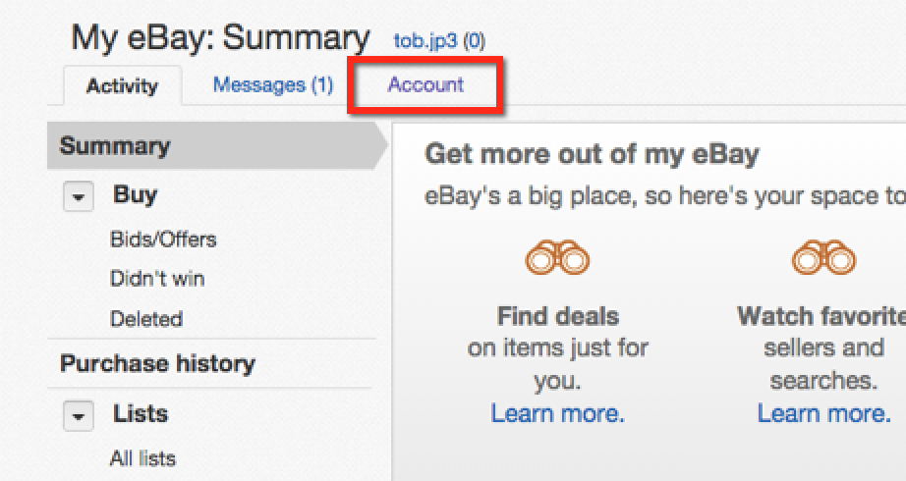This screenshot has width=906, height=481.
Task: Click the Find deals heading text
Action: pyautogui.click(x=557, y=316)
